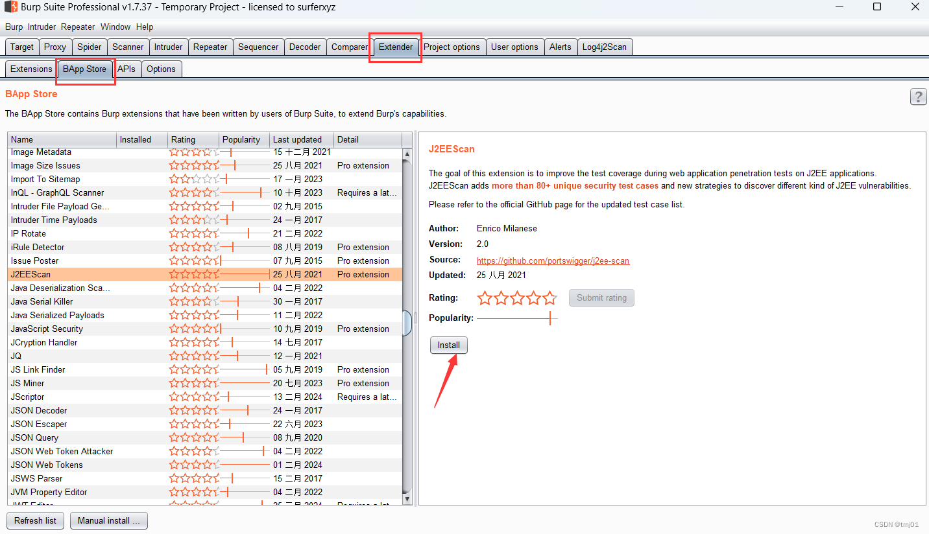Select the JavaScript Security row
The height and width of the screenshot is (534, 929).
pos(205,329)
